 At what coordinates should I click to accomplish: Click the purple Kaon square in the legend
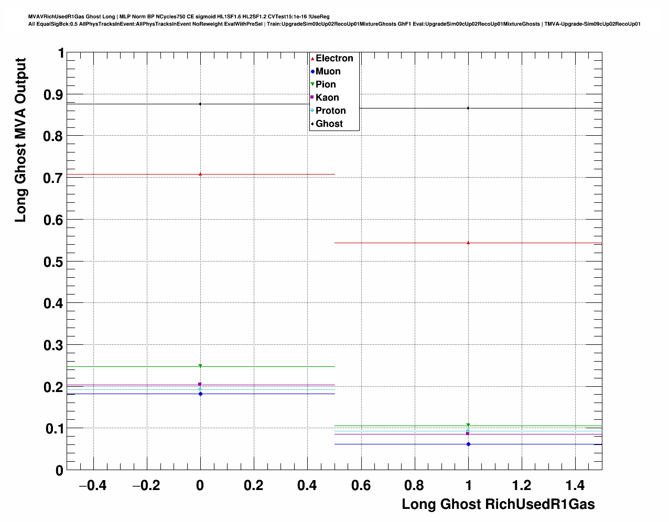313,97
